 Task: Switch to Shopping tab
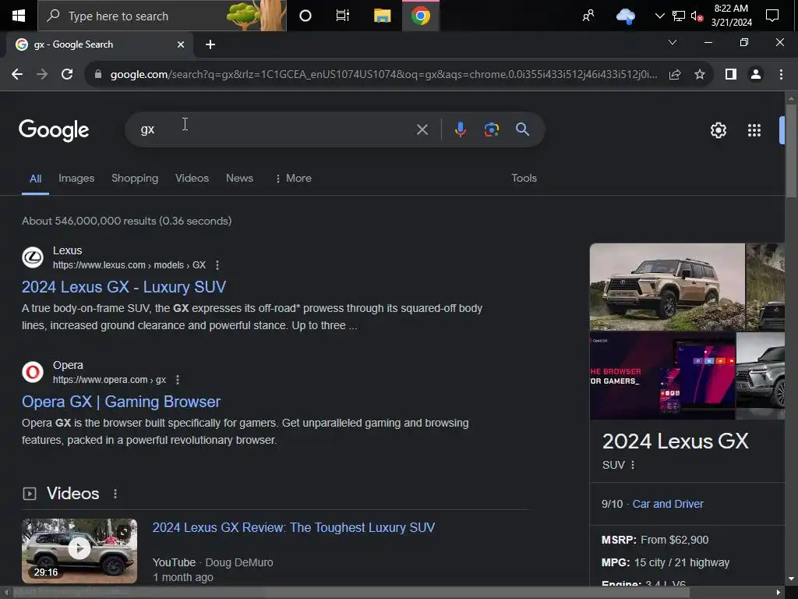tap(135, 179)
